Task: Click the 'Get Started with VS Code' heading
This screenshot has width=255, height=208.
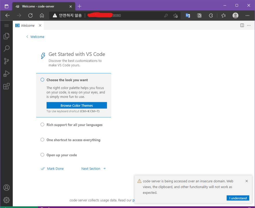Action: [x=77, y=54]
